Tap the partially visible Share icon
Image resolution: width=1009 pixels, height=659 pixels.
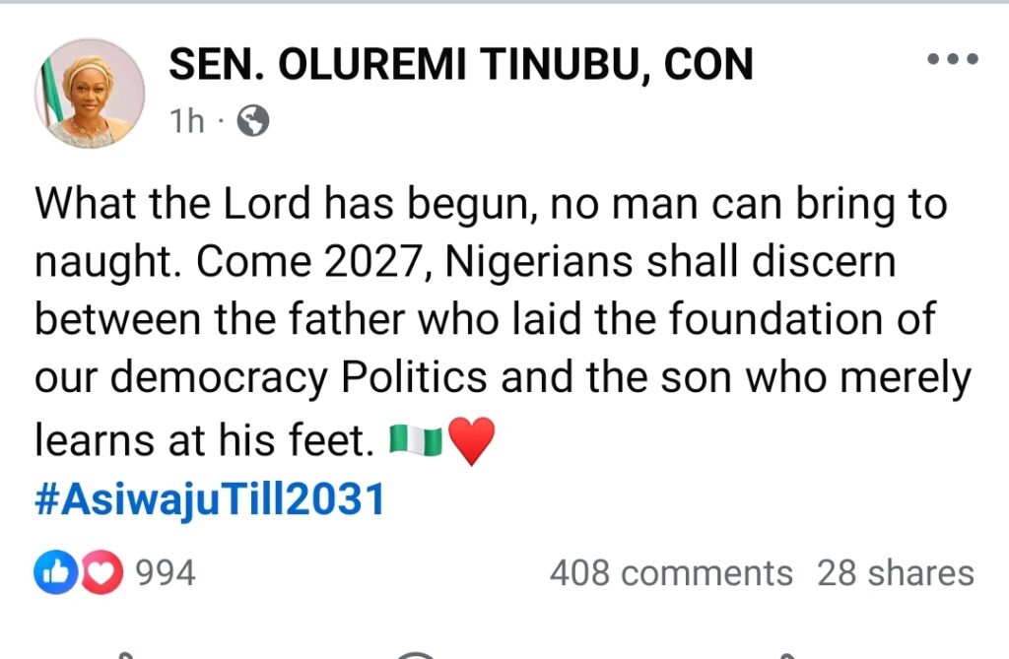(788, 654)
